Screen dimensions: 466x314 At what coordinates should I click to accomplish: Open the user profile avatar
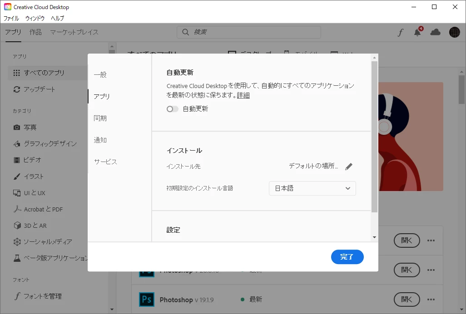click(454, 32)
